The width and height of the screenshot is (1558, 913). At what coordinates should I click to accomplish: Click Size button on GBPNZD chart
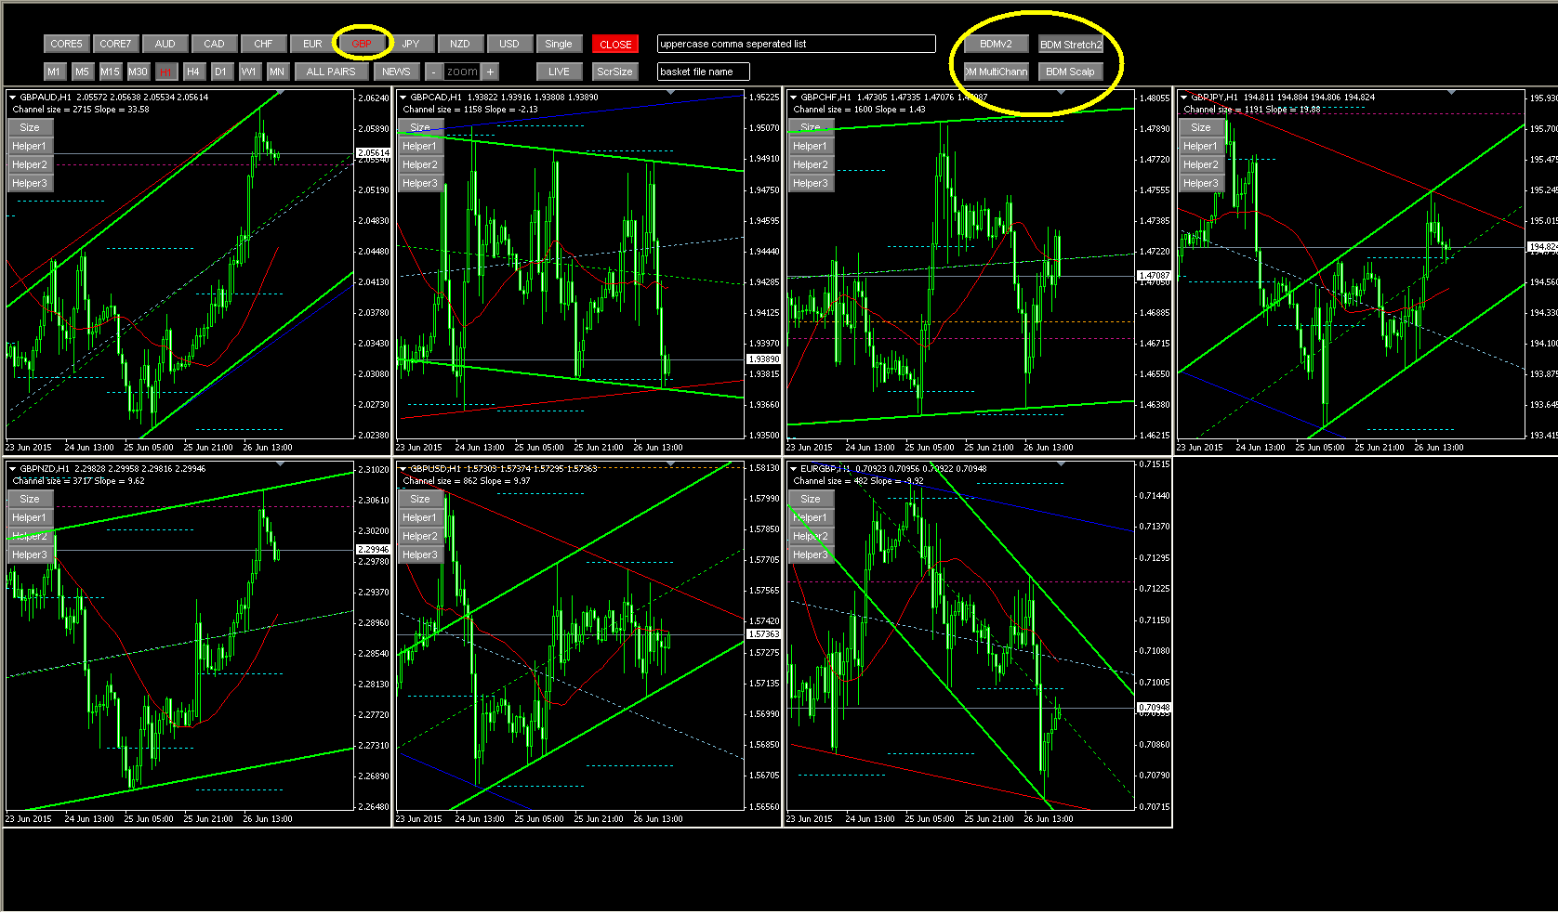click(30, 499)
